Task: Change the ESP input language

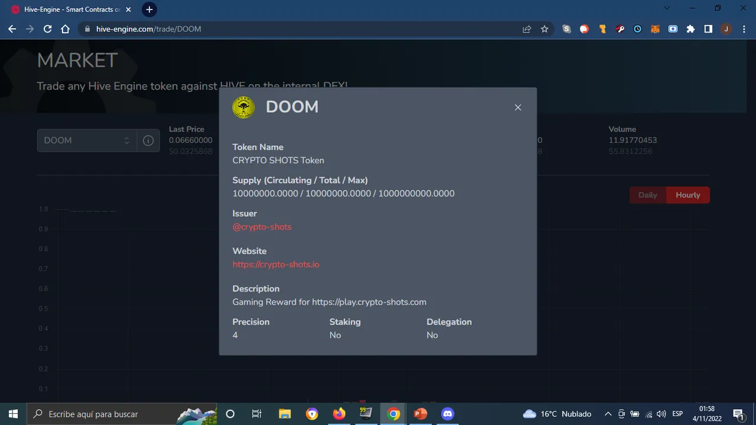Action: tap(677, 414)
